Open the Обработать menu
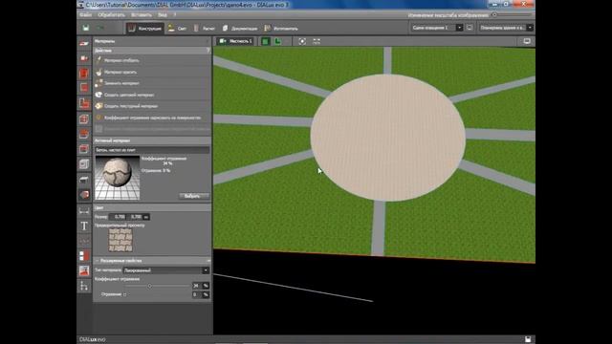The image size is (612, 344). (111, 15)
